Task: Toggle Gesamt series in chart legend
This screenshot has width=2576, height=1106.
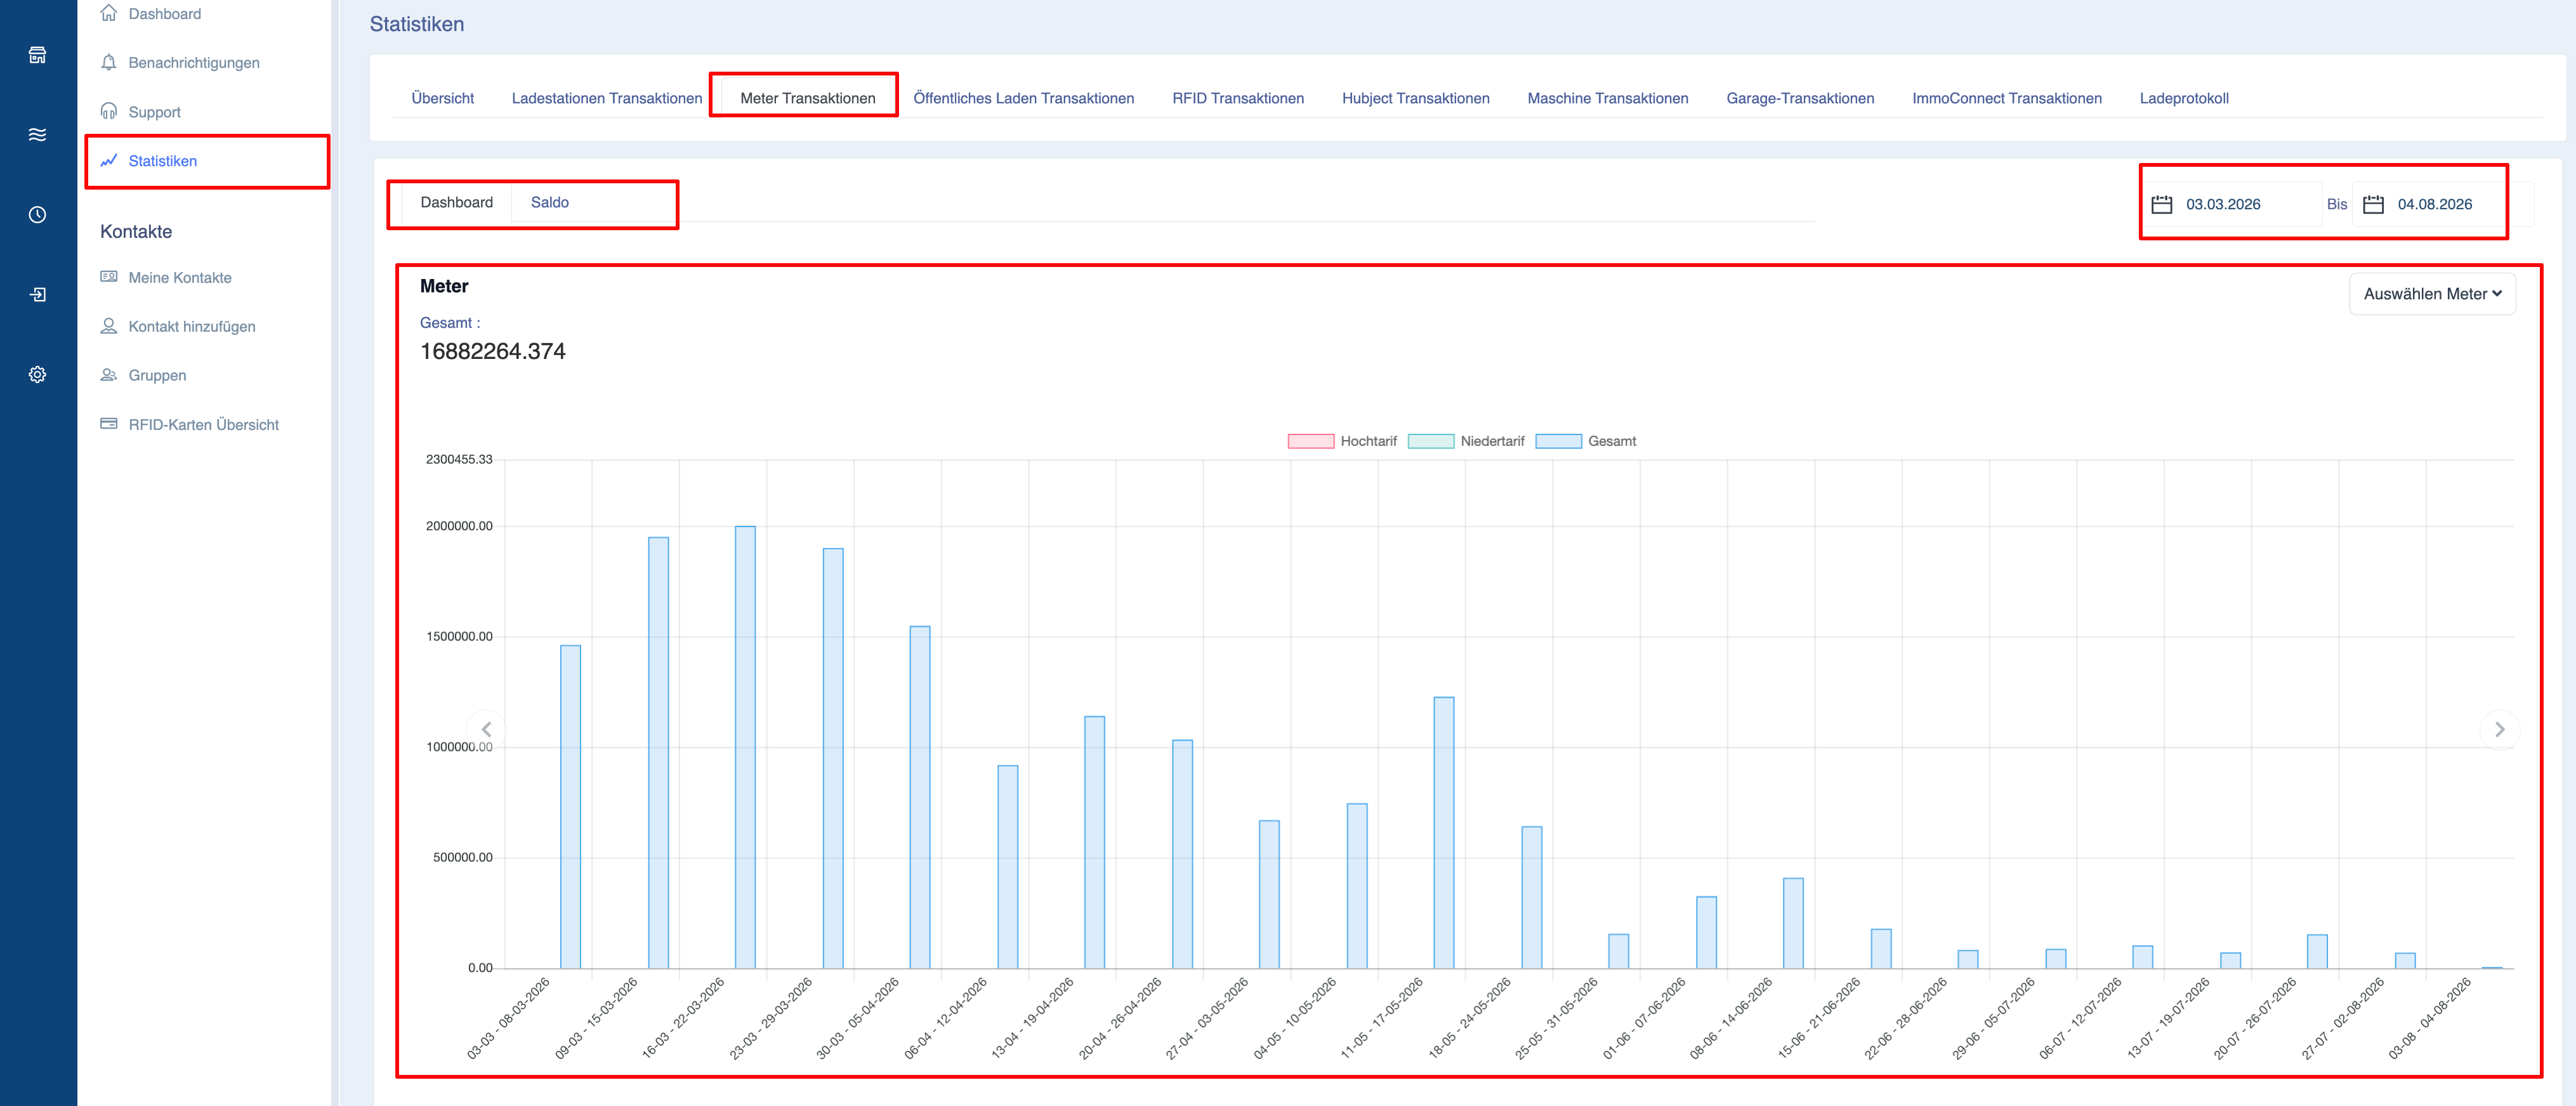Action: tap(1585, 441)
